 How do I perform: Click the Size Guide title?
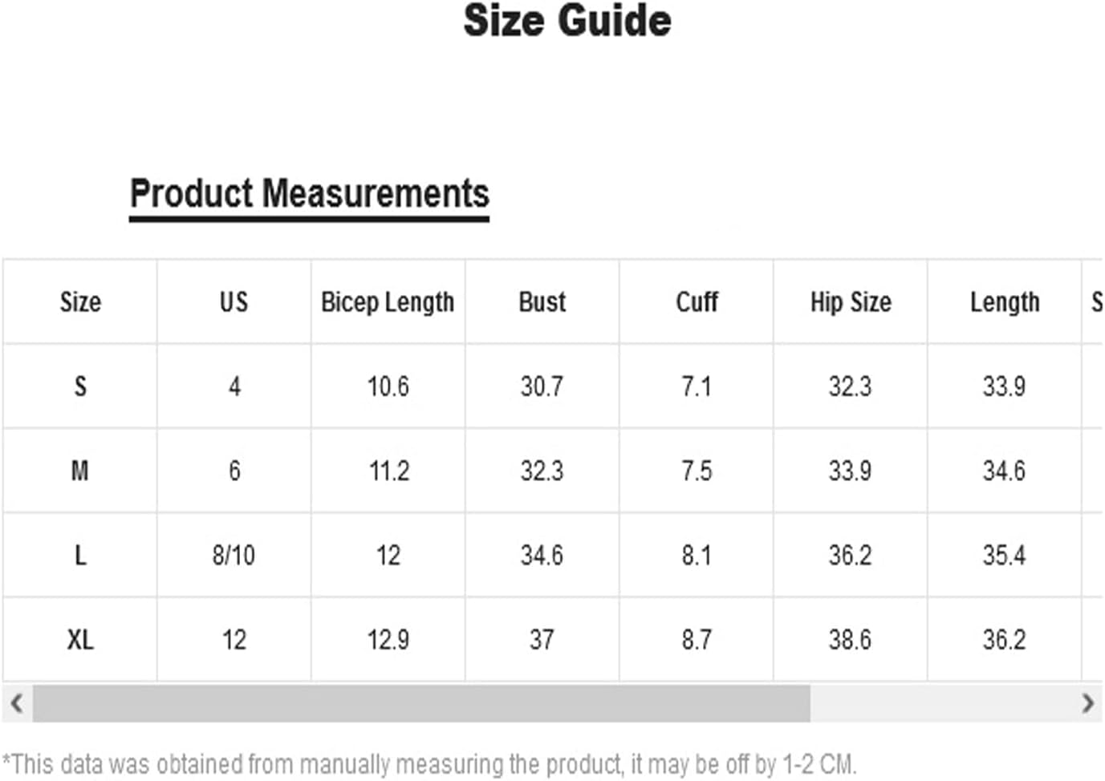coord(567,20)
